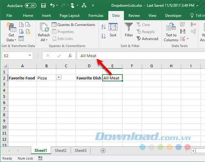Click the Insert Function fx button

70,56
